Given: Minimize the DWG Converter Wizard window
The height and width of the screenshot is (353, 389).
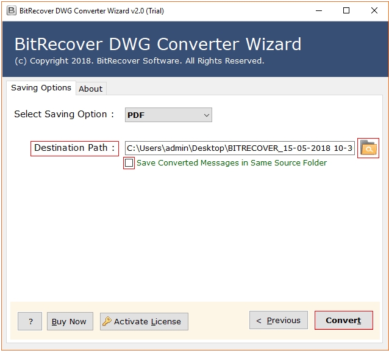Looking at the screenshot, I should (319, 10).
